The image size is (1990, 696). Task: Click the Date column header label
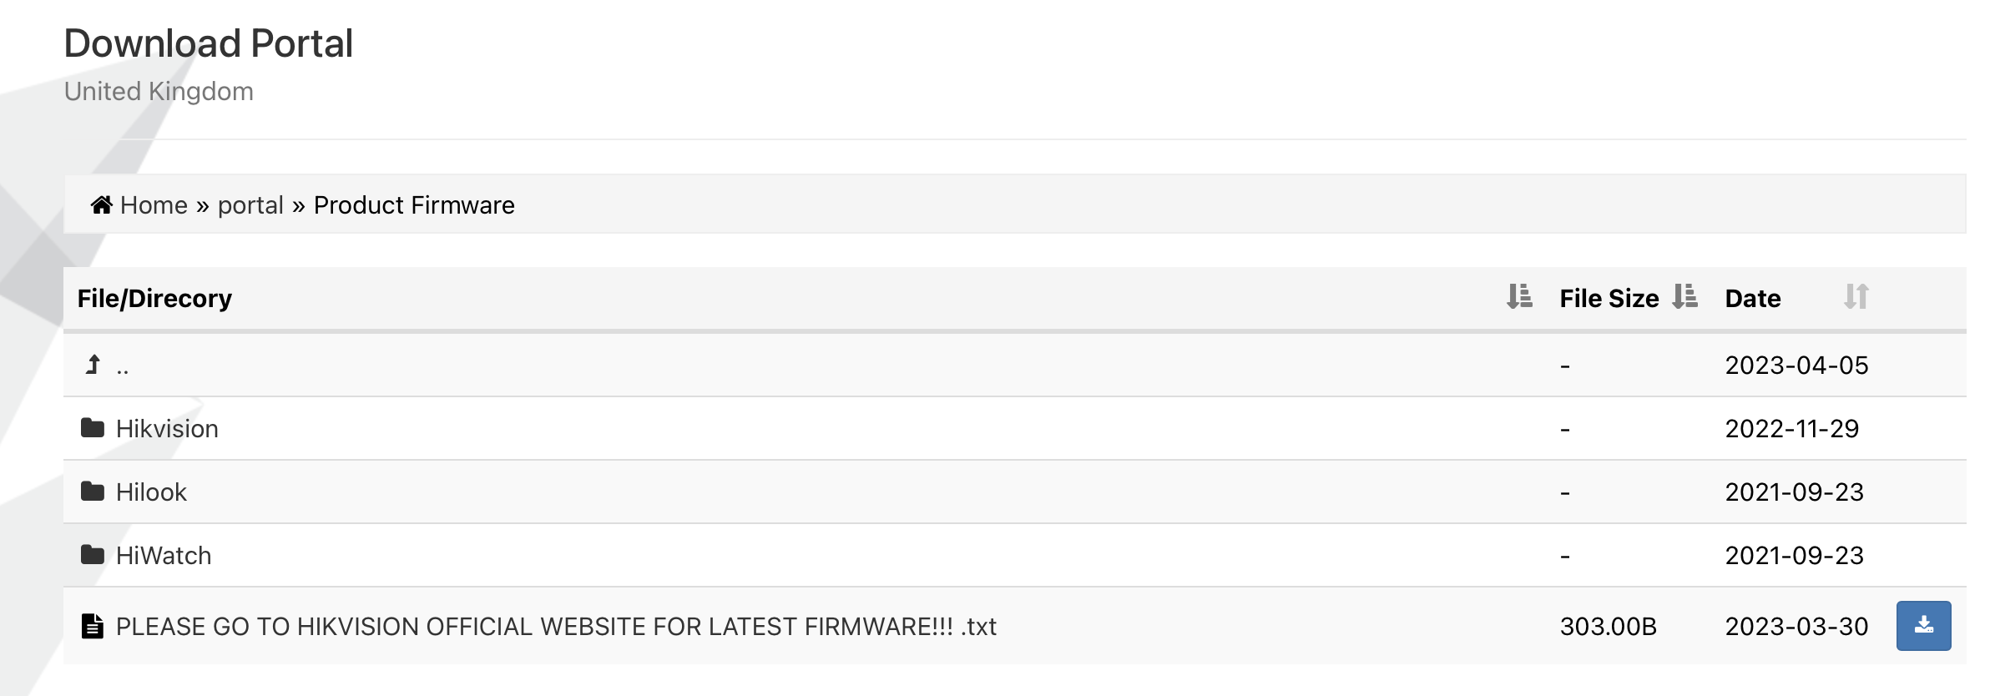(1753, 299)
